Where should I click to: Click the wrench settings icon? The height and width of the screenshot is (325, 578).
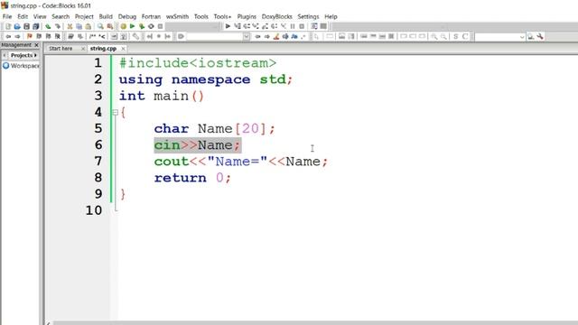click(540, 36)
